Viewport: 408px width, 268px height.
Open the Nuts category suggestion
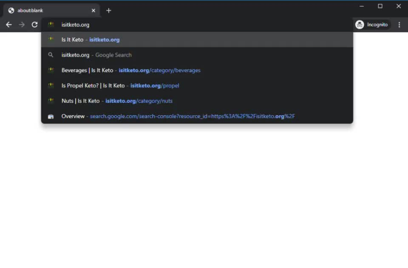[197, 101]
